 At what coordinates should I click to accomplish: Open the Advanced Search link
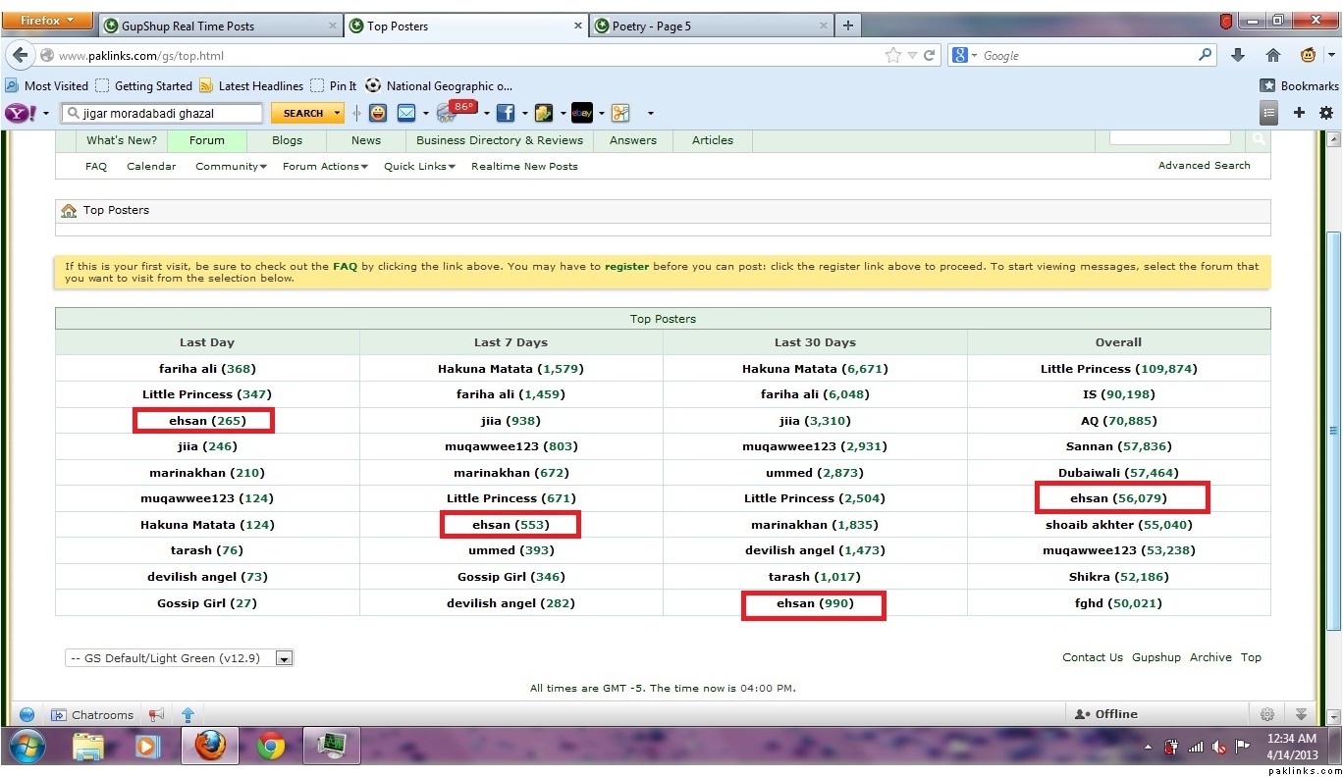1204,165
